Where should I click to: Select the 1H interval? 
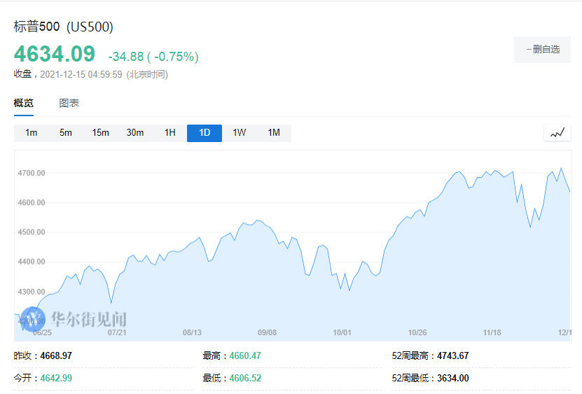pyautogui.click(x=170, y=133)
